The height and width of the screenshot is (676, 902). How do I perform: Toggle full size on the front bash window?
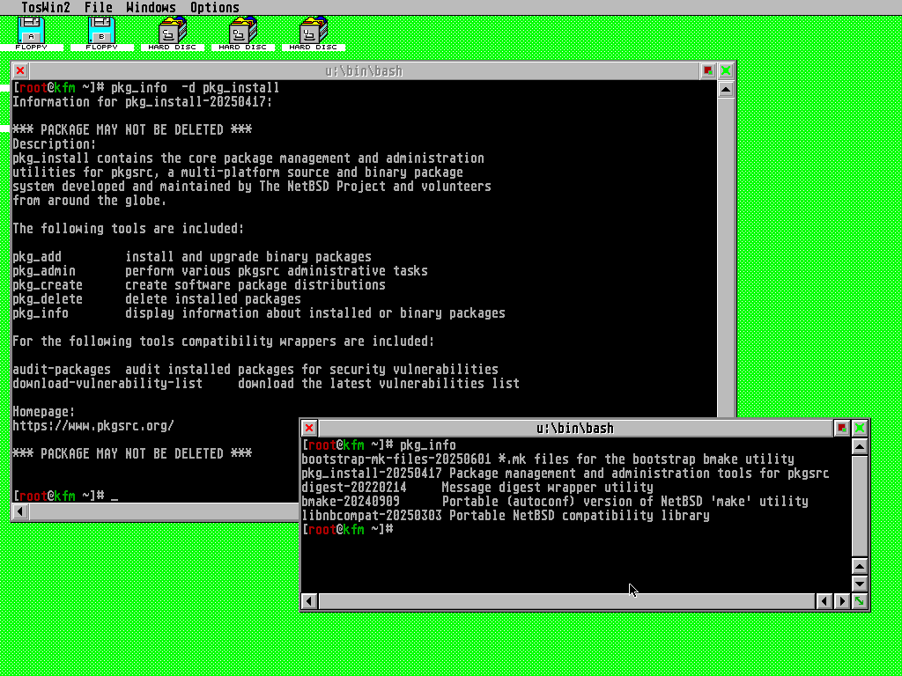[860, 428]
